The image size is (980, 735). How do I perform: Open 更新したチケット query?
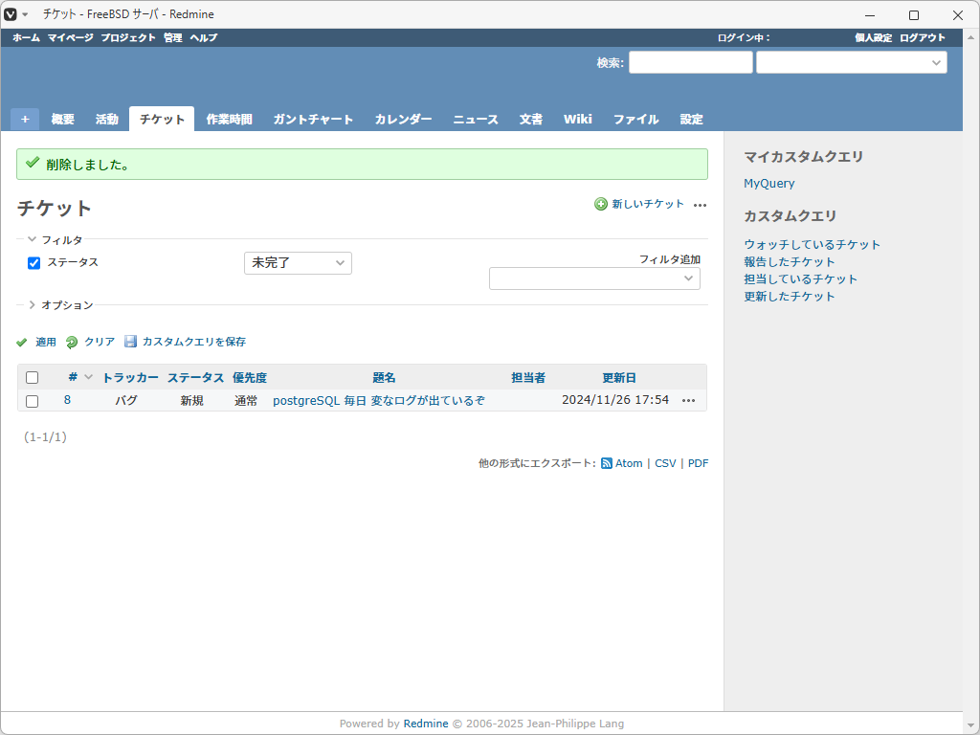(790, 297)
